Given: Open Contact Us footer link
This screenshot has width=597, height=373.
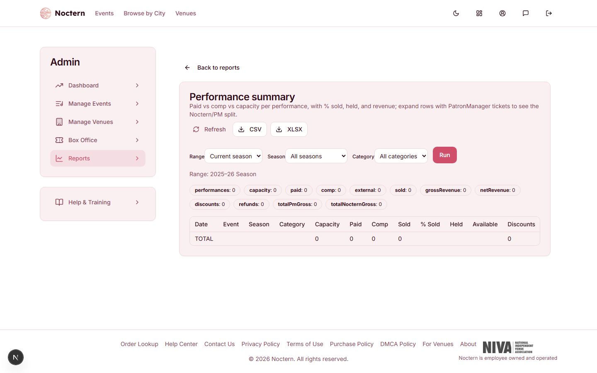Looking at the screenshot, I should tap(219, 344).
